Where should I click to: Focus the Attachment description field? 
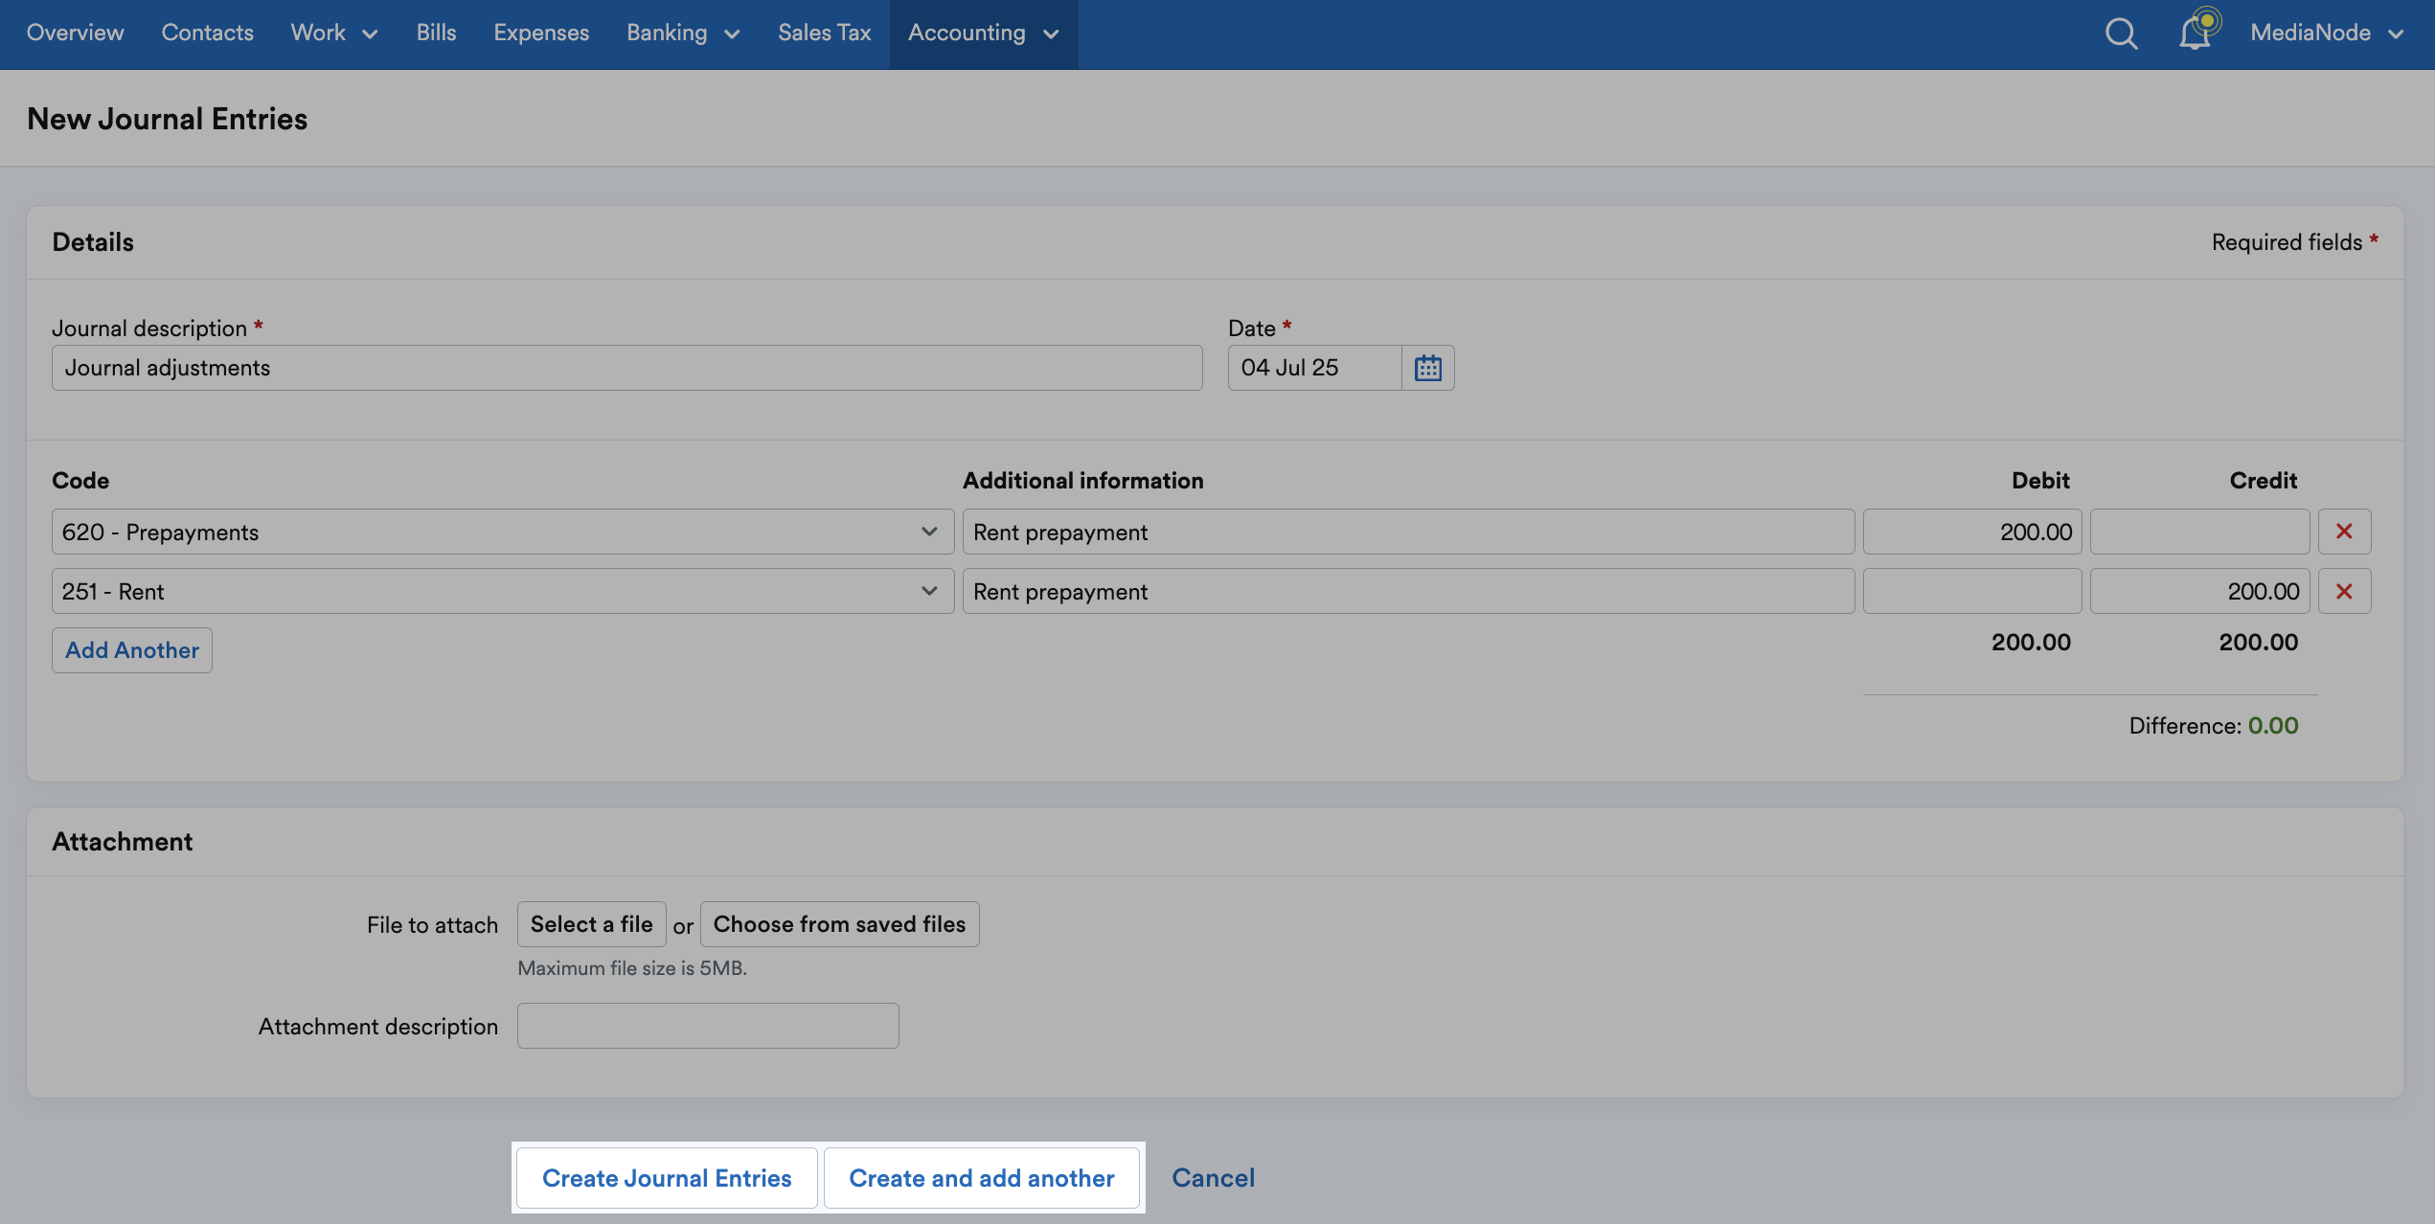click(x=708, y=1026)
